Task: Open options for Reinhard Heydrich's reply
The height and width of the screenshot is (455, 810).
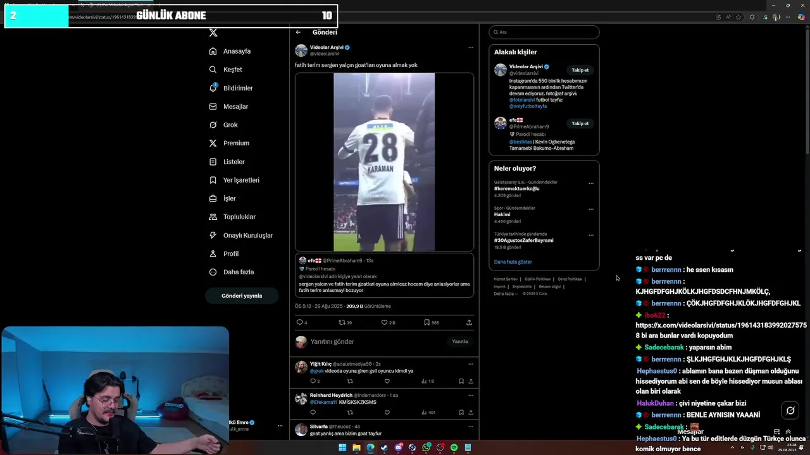Action: (x=470, y=395)
